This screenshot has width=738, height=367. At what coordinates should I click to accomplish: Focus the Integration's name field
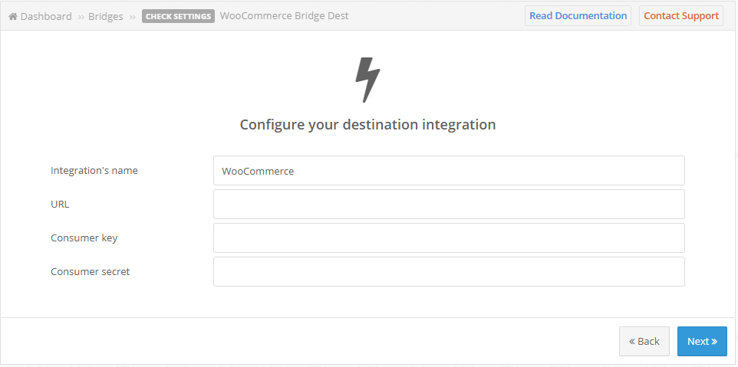(x=449, y=171)
